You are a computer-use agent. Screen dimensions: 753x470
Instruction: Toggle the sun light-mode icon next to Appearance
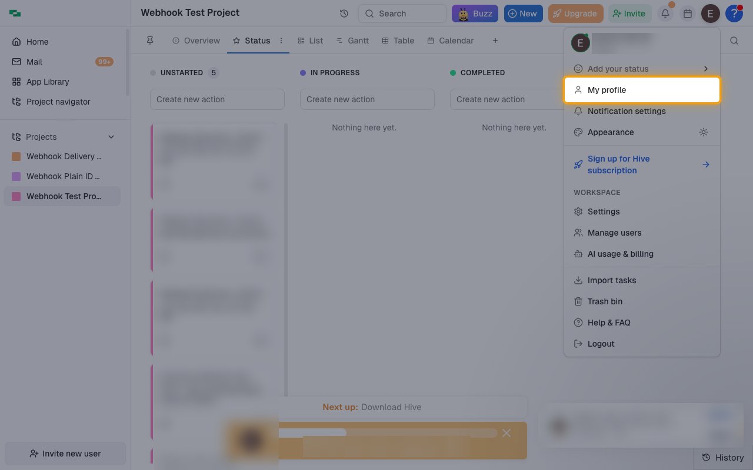704,132
